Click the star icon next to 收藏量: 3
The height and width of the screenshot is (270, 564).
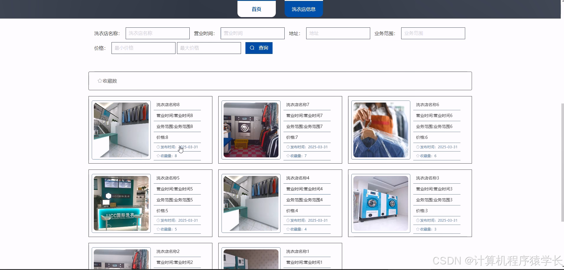[418, 229]
